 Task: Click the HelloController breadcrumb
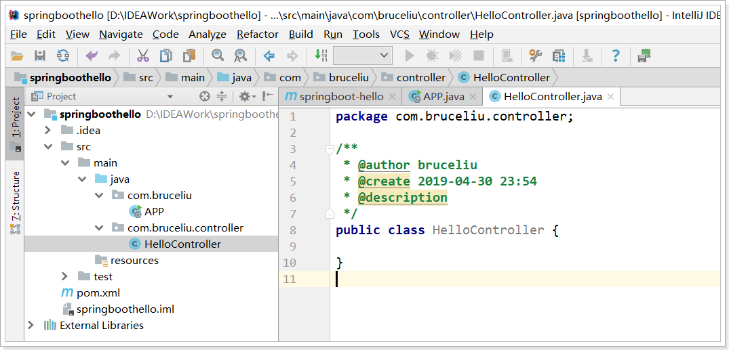503,78
